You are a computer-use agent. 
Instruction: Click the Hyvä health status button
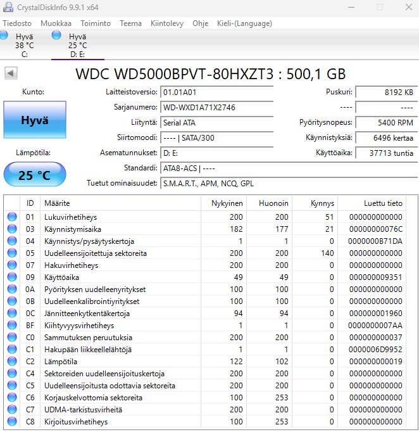click(35, 120)
